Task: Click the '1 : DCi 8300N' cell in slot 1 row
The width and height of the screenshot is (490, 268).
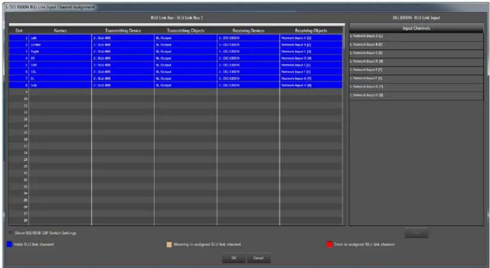Action: pos(249,38)
